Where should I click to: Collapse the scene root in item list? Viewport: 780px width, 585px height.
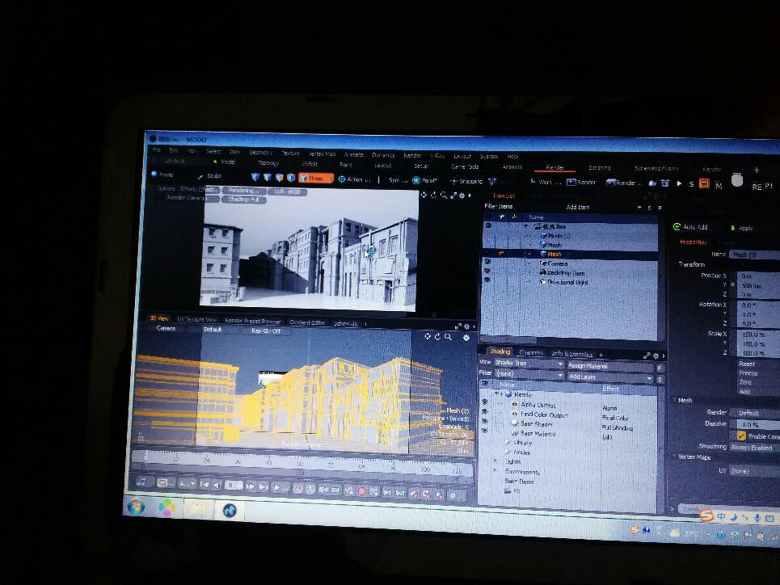[x=526, y=226]
